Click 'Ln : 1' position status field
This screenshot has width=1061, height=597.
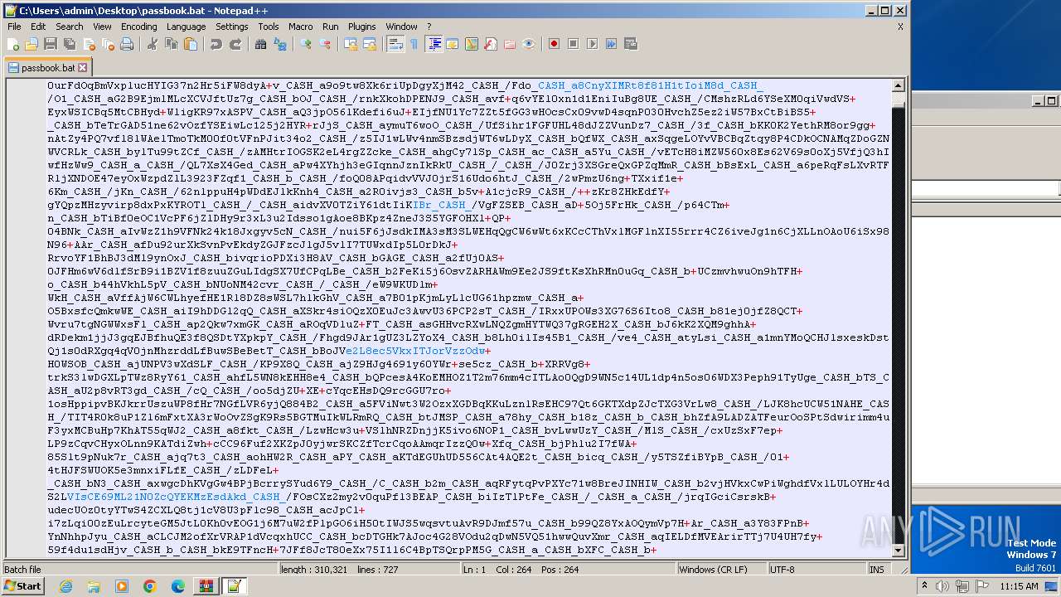point(475,570)
